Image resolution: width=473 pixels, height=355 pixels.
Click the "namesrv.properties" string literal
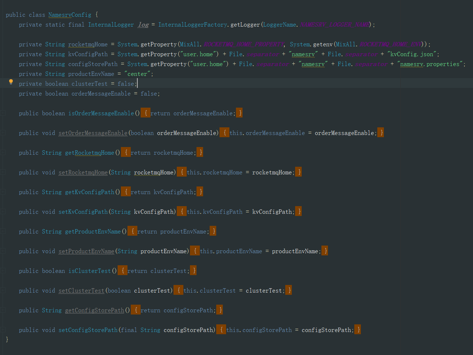coord(430,64)
